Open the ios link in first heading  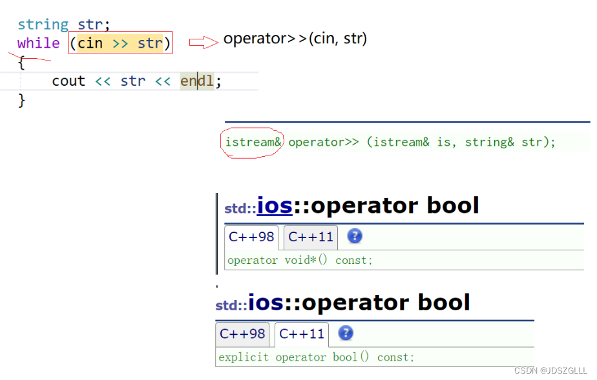coord(275,206)
